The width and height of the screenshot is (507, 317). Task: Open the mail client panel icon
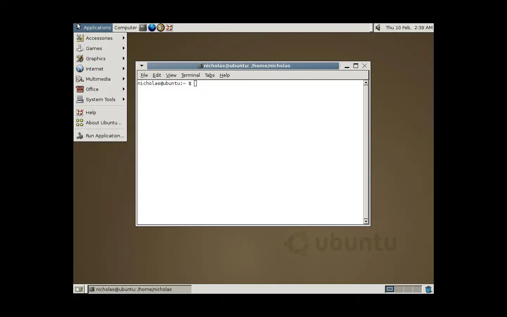[x=161, y=27]
